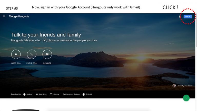Viewport: 197px width, 111px height.
Task: Download Hangouts for Android
Action: pyautogui.click(x=29, y=94)
